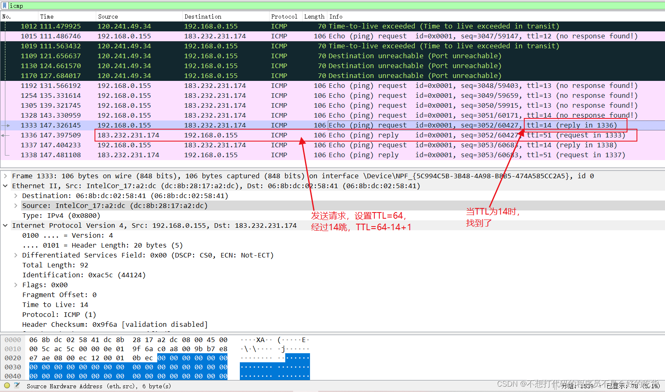Click 'Source Hardware Address' status bar text
This screenshot has width=665, height=392.
tap(99, 386)
